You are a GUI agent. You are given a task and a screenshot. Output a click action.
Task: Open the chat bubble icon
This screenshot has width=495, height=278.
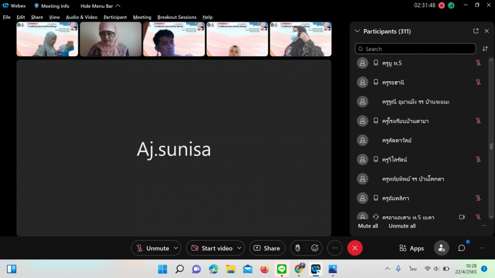(x=461, y=248)
